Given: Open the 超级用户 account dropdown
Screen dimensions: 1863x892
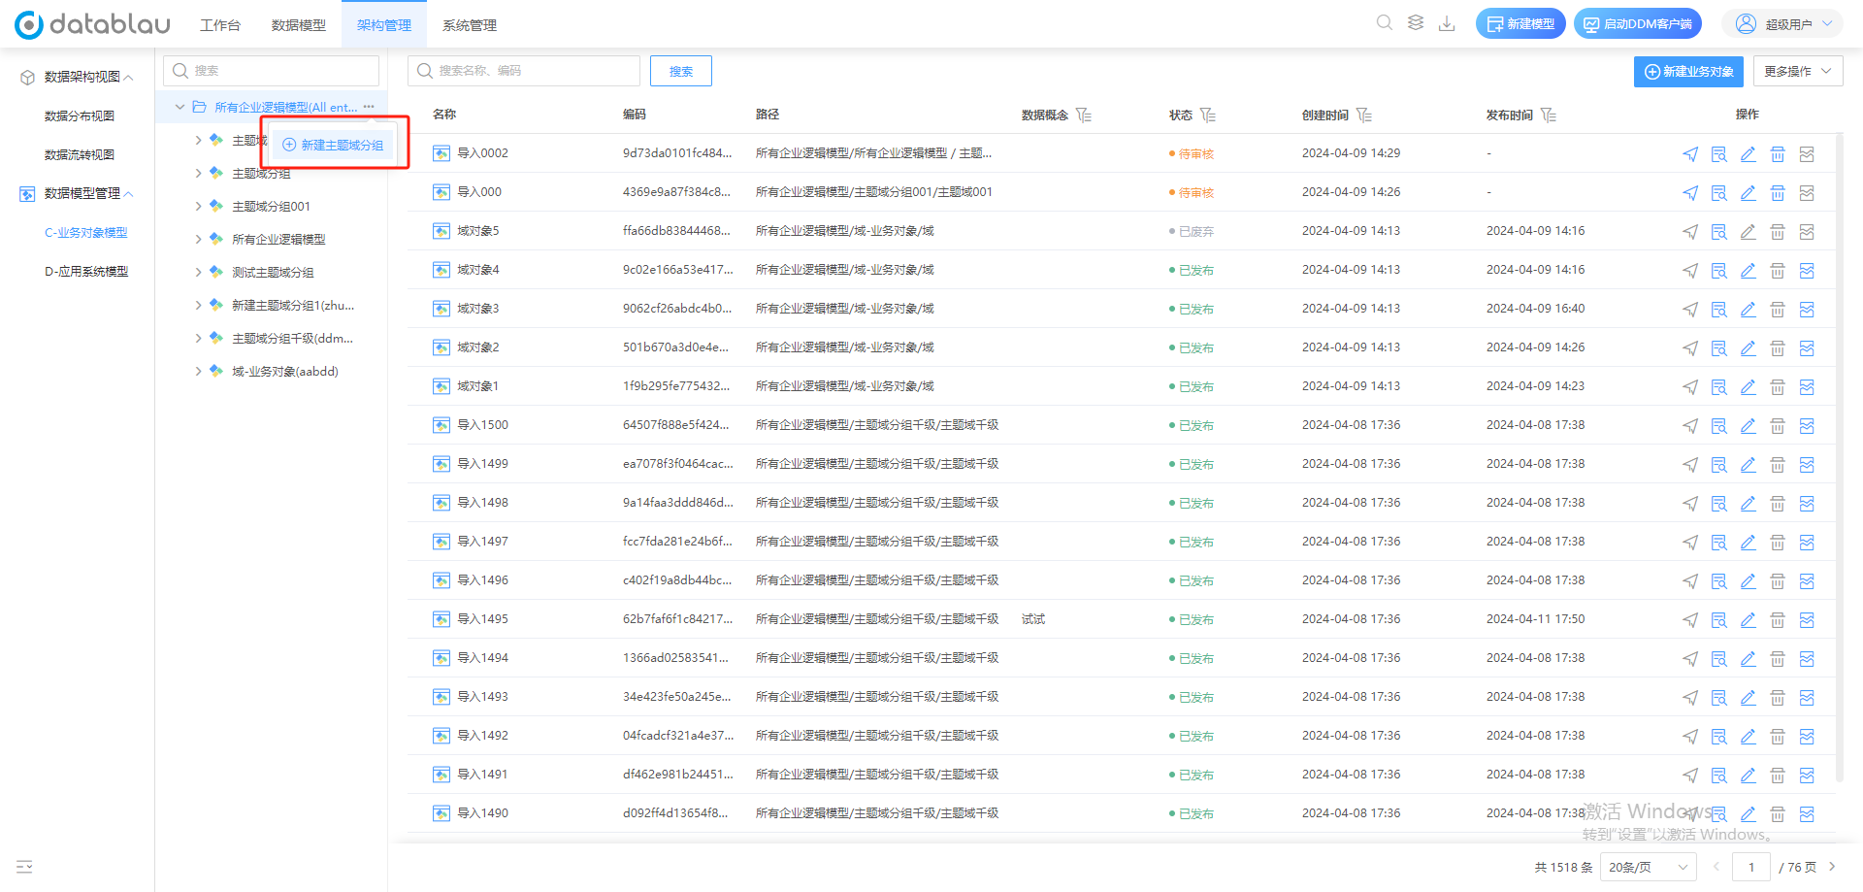Looking at the screenshot, I should tap(1782, 24).
